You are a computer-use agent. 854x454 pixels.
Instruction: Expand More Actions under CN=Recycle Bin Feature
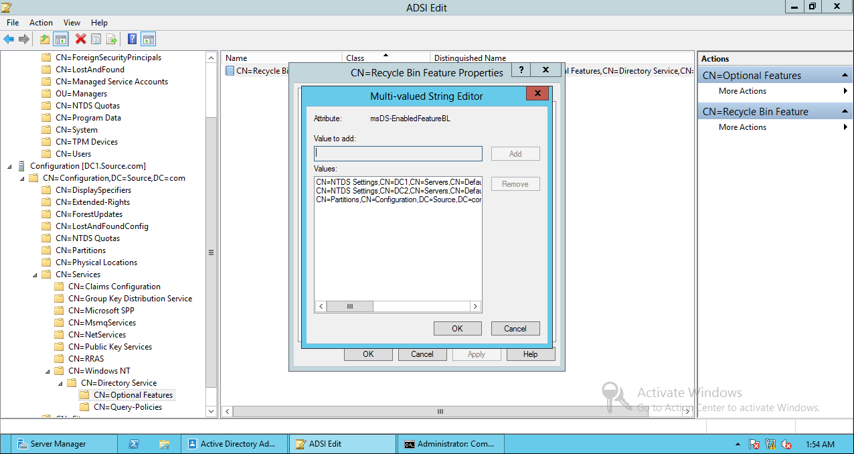pyautogui.click(x=742, y=127)
